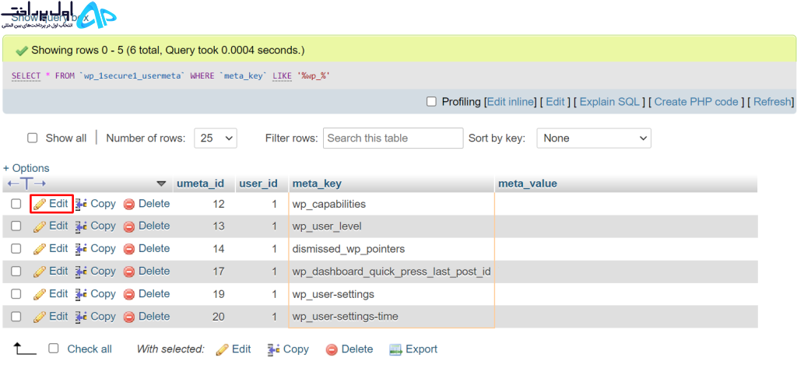Check the umeta_id 17 row checkbox
This screenshot has height=368, width=797.
click(16, 272)
